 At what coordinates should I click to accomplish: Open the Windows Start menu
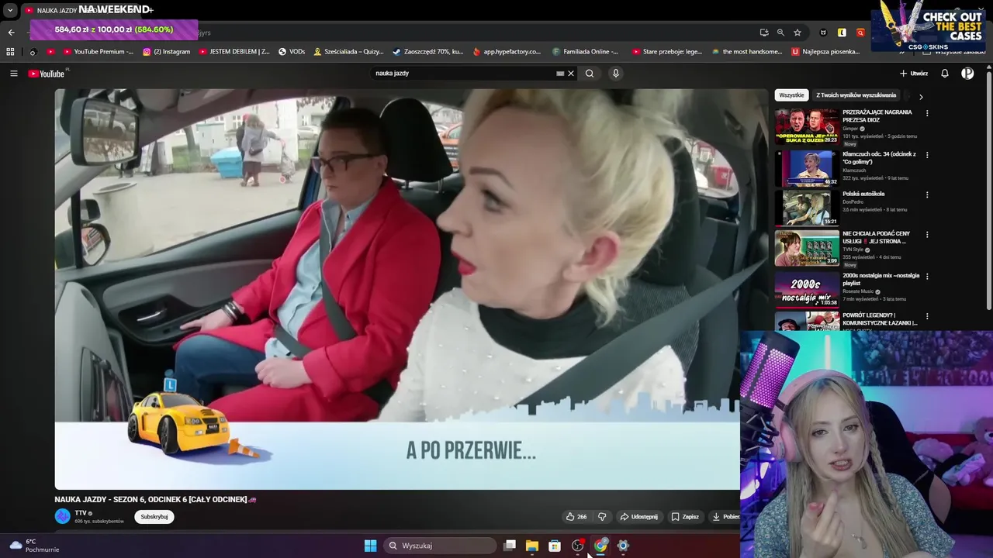pyautogui.click(x=370, y=546)
